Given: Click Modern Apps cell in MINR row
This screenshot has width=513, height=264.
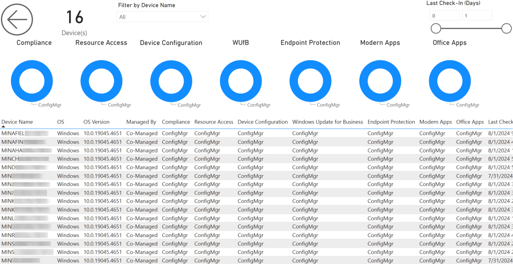Looking at the screenshot, I should (432, 235).
